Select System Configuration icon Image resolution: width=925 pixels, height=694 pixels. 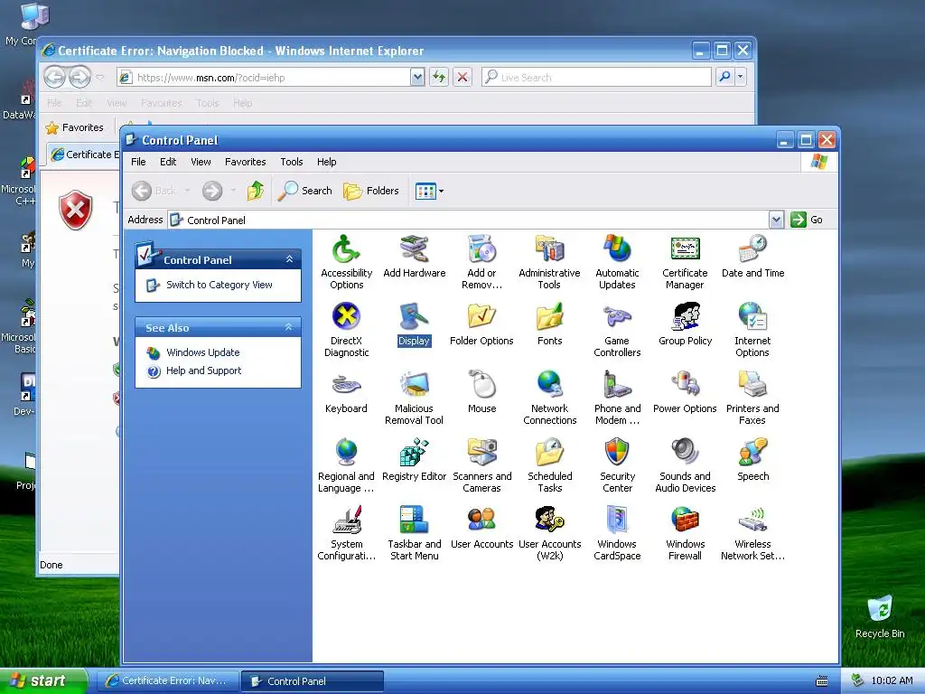coord(346,533)
